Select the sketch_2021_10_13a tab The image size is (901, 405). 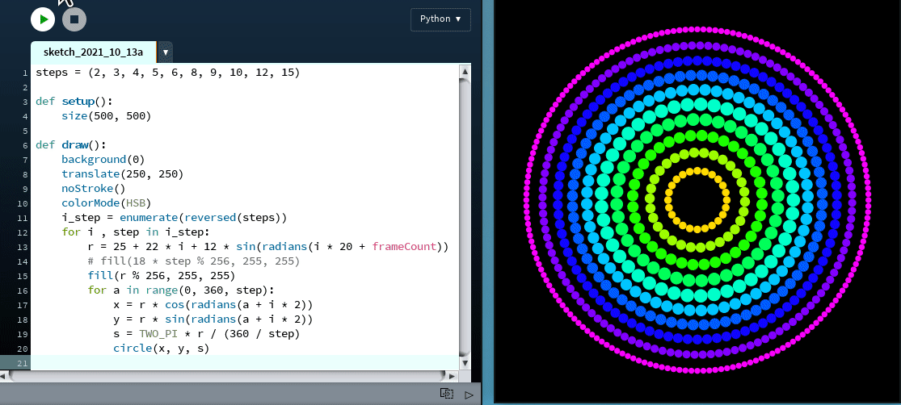(x=93, y=52)
